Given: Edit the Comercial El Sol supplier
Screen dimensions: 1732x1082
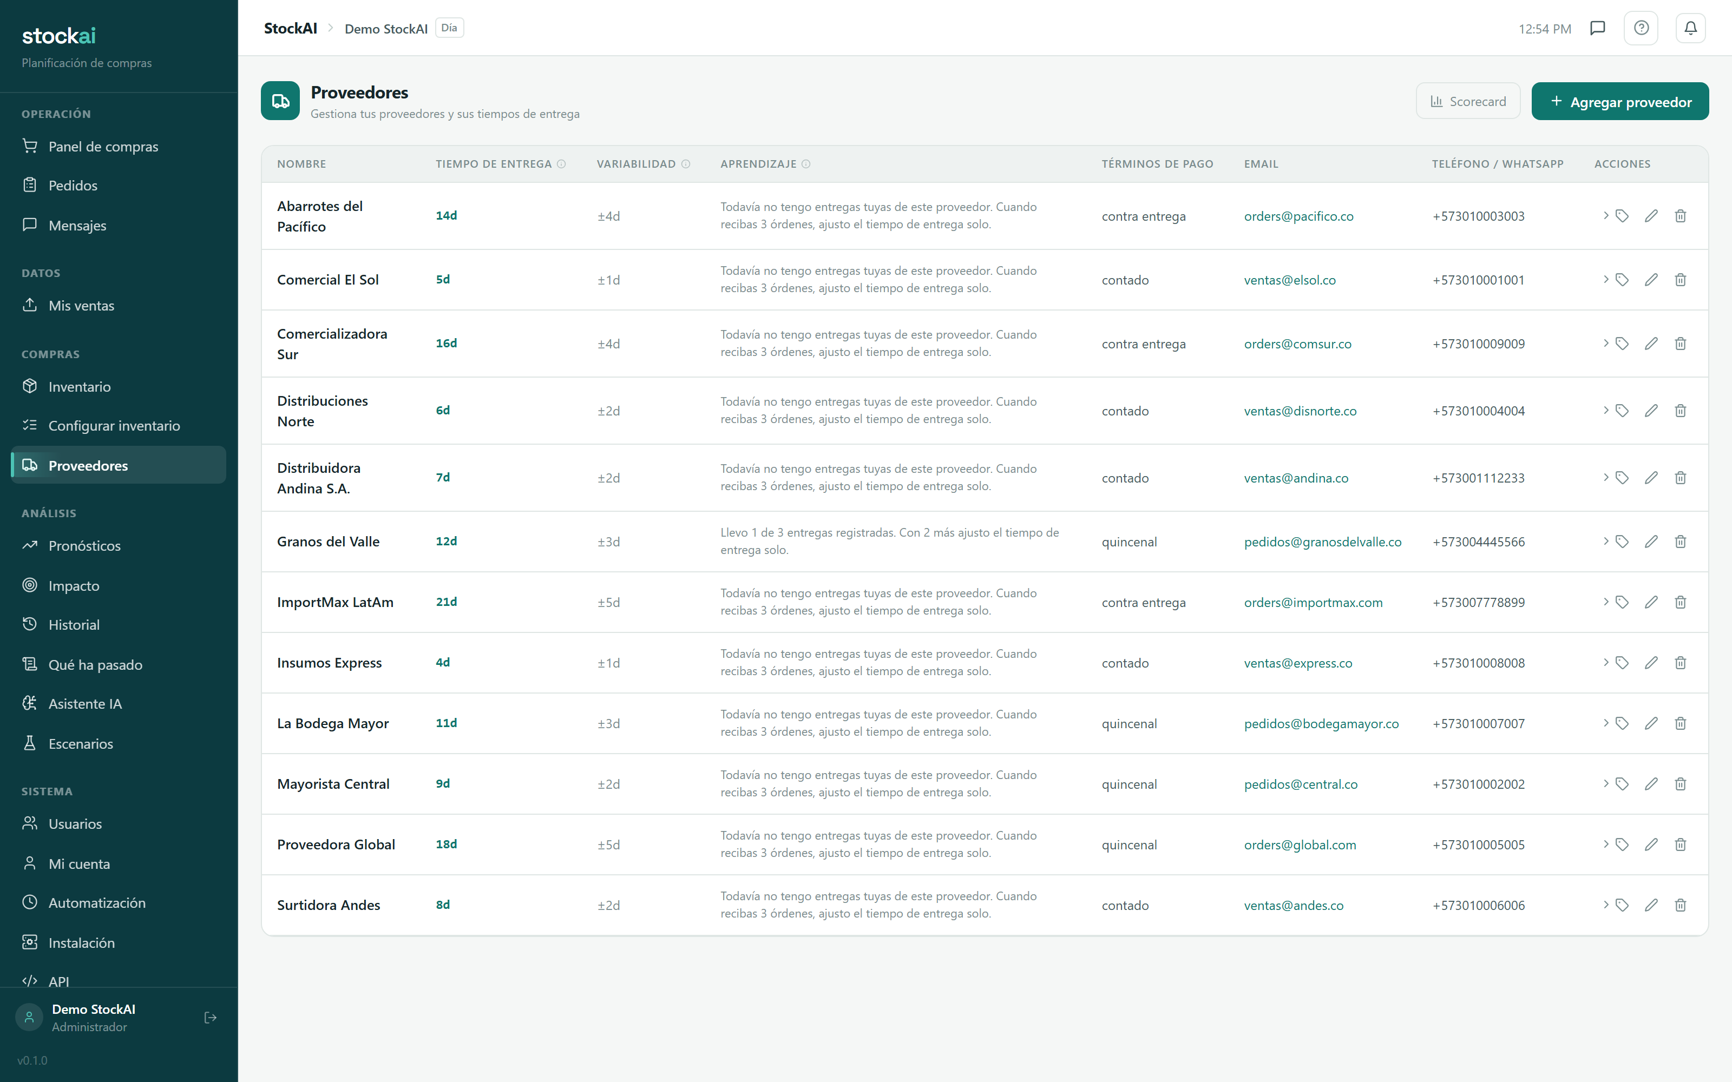Looking at the screenshot, I should pyautogui.click(x=1651, y=279).
